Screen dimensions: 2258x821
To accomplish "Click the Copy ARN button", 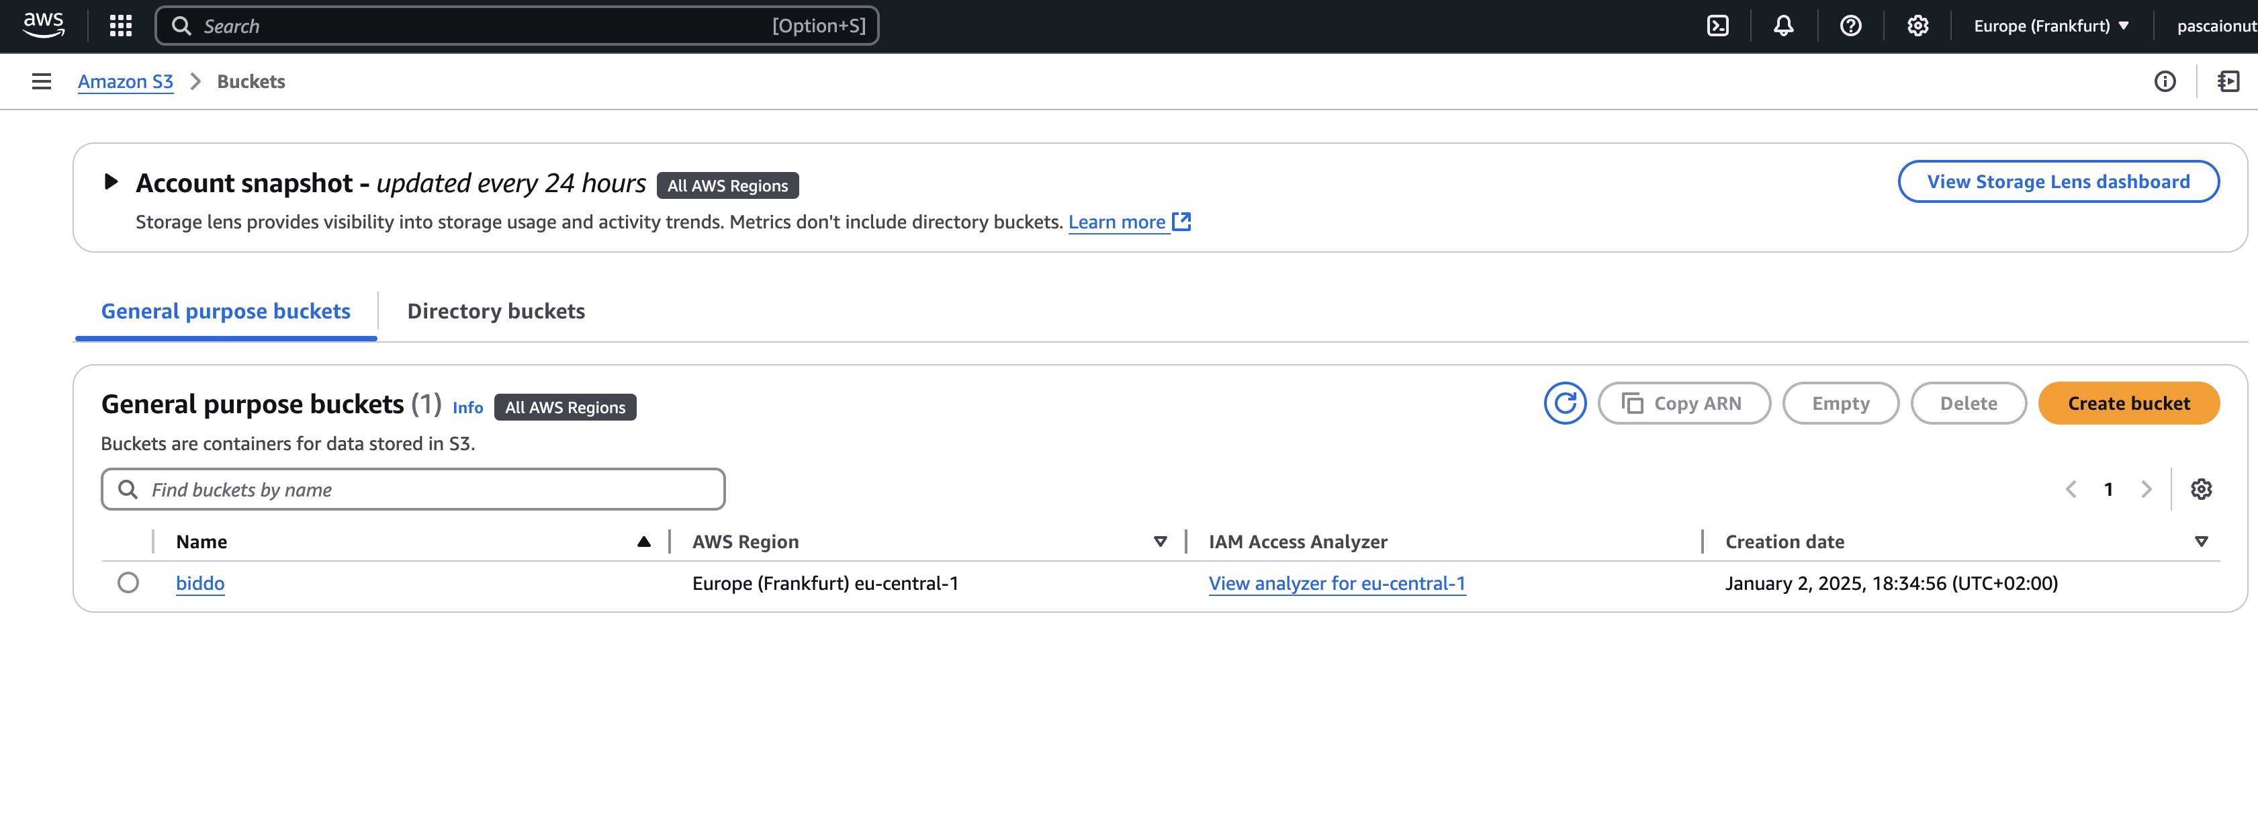I will coord(1684,404).
